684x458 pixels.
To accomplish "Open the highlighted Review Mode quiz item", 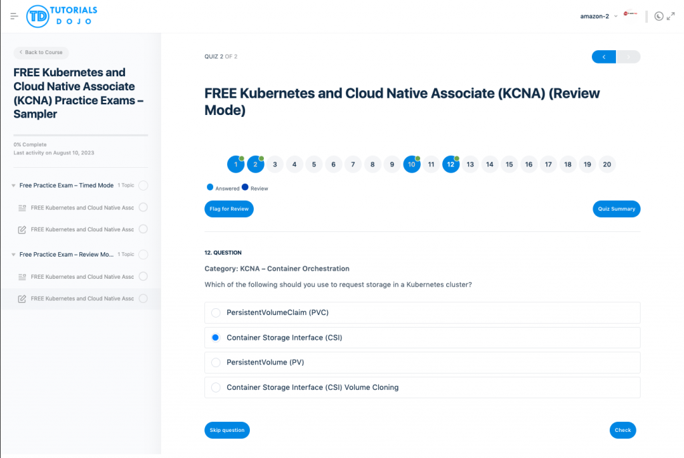I will 82,299.
